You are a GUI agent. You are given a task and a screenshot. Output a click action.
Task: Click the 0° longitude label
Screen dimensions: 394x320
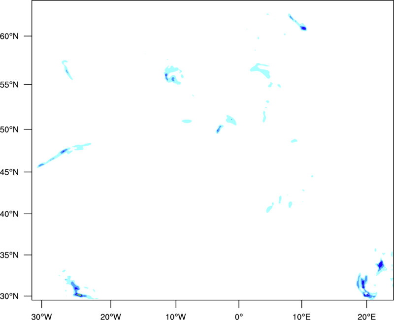[239, 317]
